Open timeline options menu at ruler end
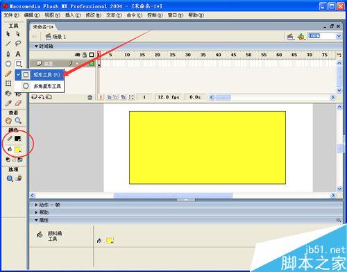The image size is (347, 272). pos(339,55)
